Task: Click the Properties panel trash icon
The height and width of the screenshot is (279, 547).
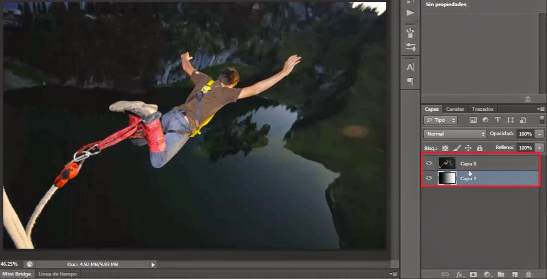Action: click(528, 99)
